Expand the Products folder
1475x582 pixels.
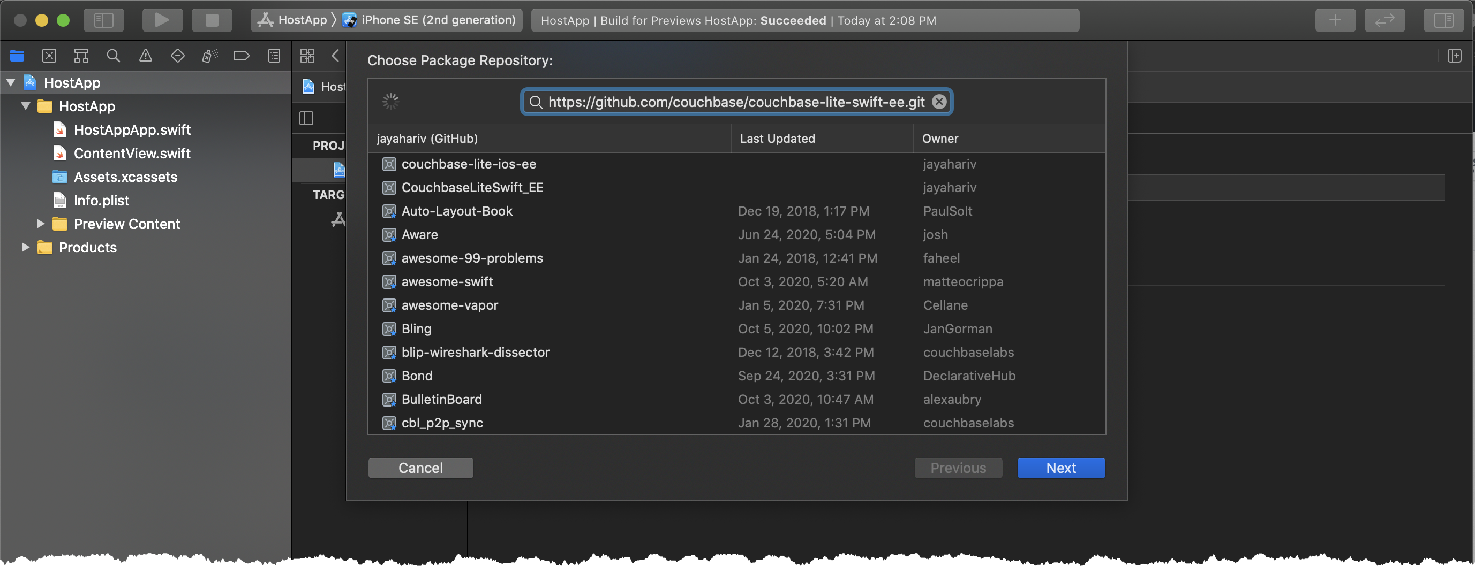coord(25,247)
